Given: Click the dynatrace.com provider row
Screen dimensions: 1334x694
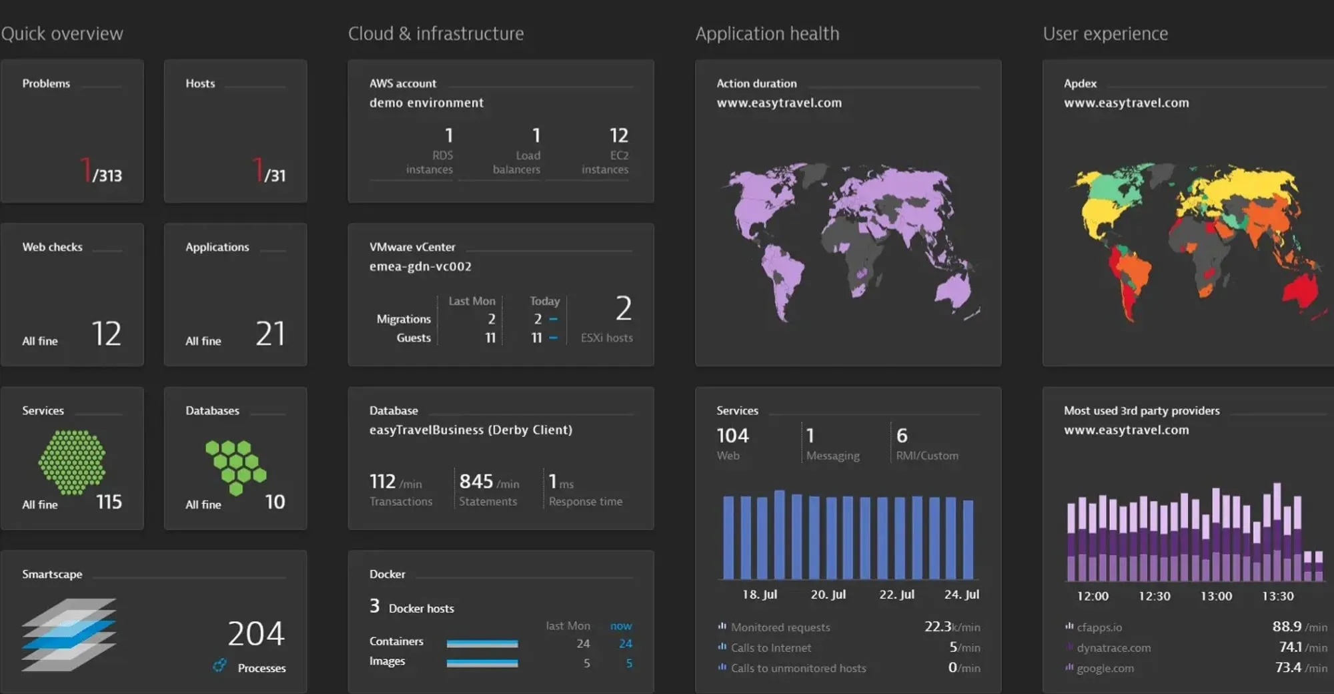Looking at the screenshot, I should [x=1196, y=647].
